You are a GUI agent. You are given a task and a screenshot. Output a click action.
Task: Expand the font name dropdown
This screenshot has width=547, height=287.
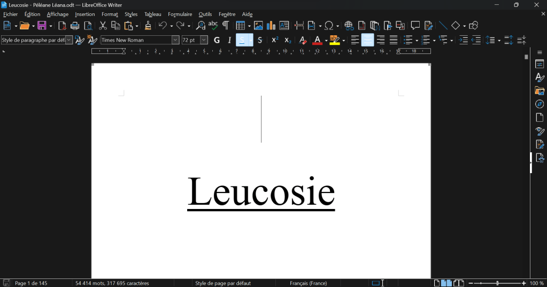pos(175,40)
